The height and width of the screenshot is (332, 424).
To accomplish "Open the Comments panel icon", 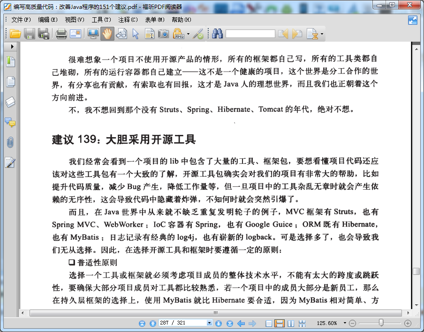I will point(10,122).
